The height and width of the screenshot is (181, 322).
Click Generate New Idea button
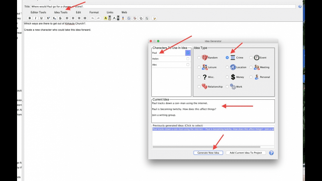pos(208,153)
